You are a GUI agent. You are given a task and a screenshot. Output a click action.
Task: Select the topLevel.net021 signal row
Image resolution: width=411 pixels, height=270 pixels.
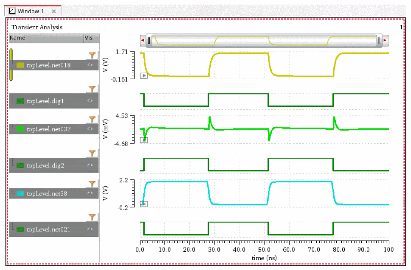point(54,229)
